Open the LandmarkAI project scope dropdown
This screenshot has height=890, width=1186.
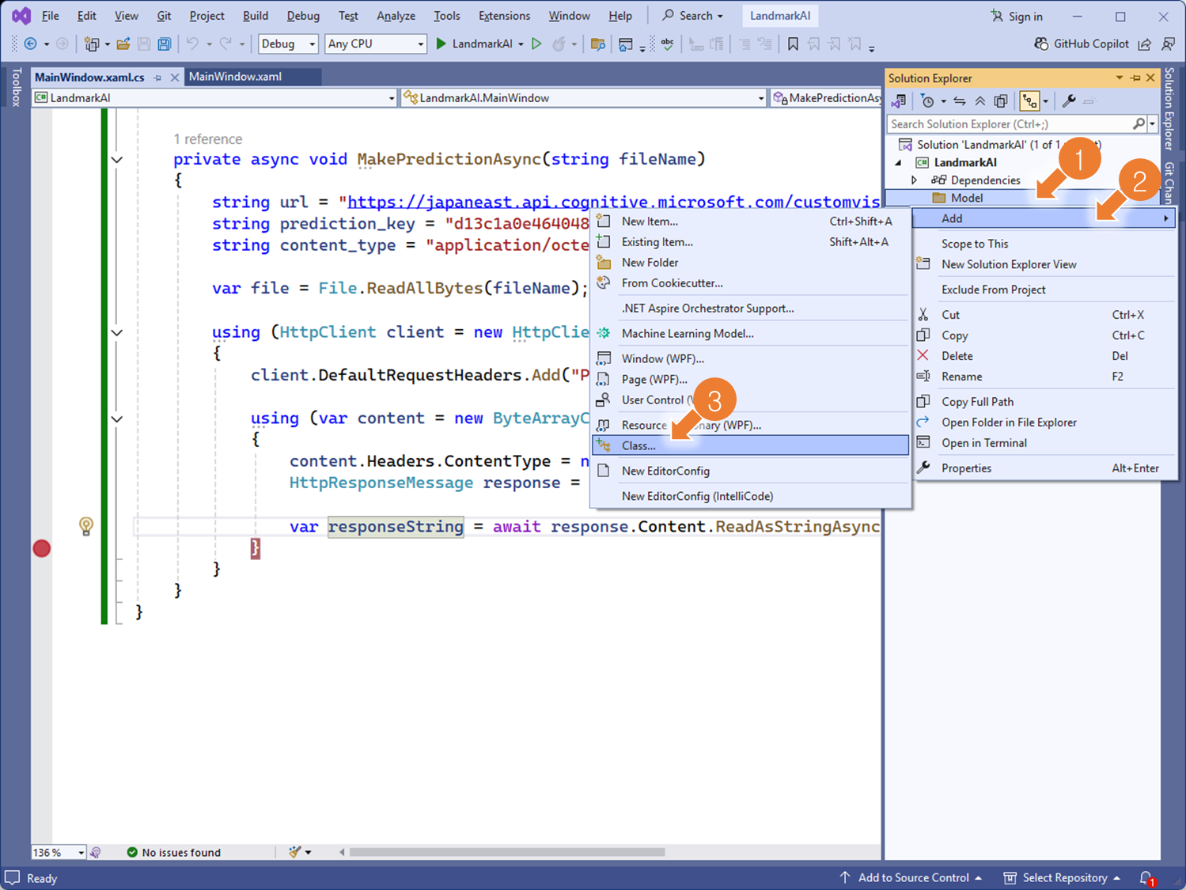point(214,98)
